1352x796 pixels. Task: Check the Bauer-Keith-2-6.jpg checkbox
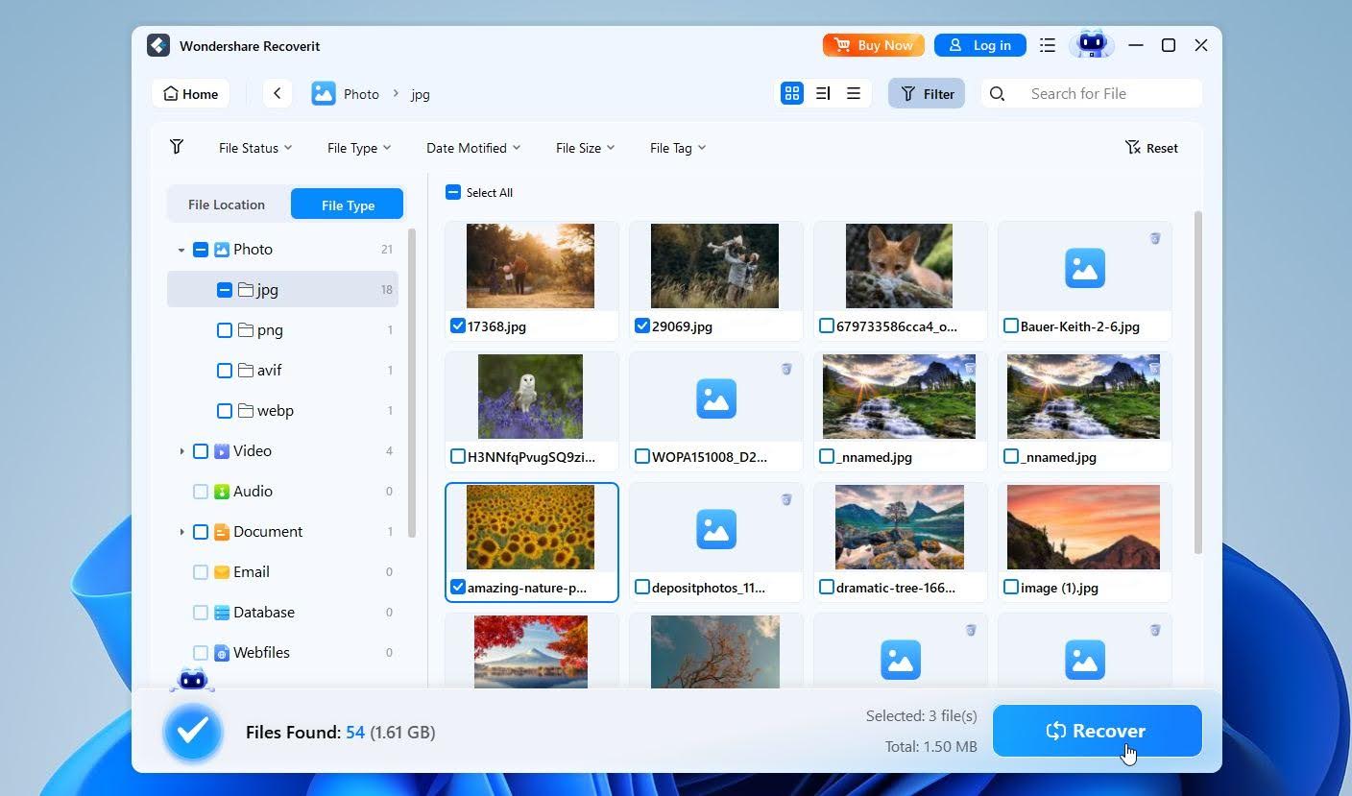coord(1011,326)
